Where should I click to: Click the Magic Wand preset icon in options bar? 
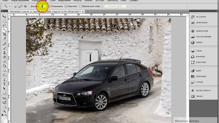[6, 6]
